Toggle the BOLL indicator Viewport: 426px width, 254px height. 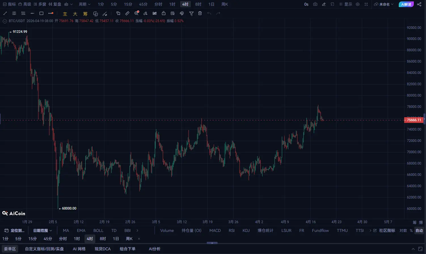pyautogui.click(x=98, y=230)
